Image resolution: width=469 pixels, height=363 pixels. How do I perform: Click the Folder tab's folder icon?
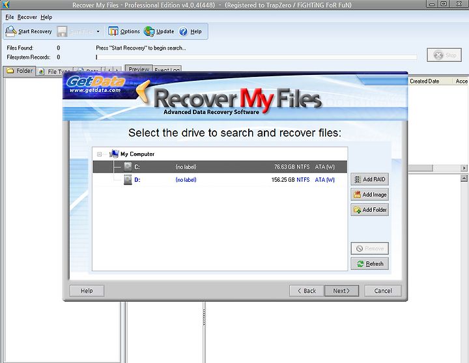(10, 70)
